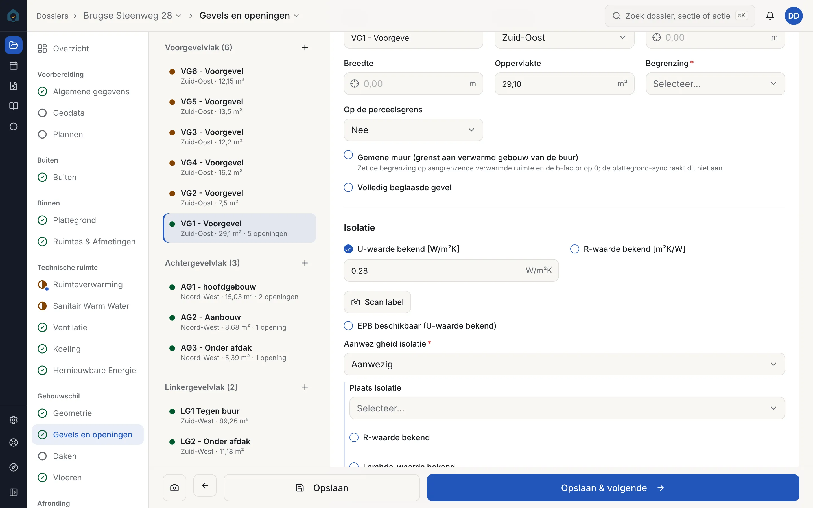Click the Opslaan button
This screenshot has height=508, width=813.
[x=322, y=487]
